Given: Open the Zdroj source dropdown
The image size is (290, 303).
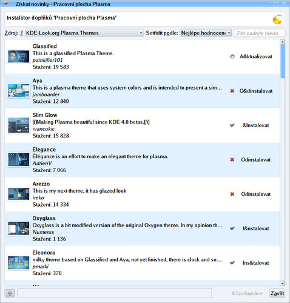Looking at the screenshot, I should (x=84, y=33).
